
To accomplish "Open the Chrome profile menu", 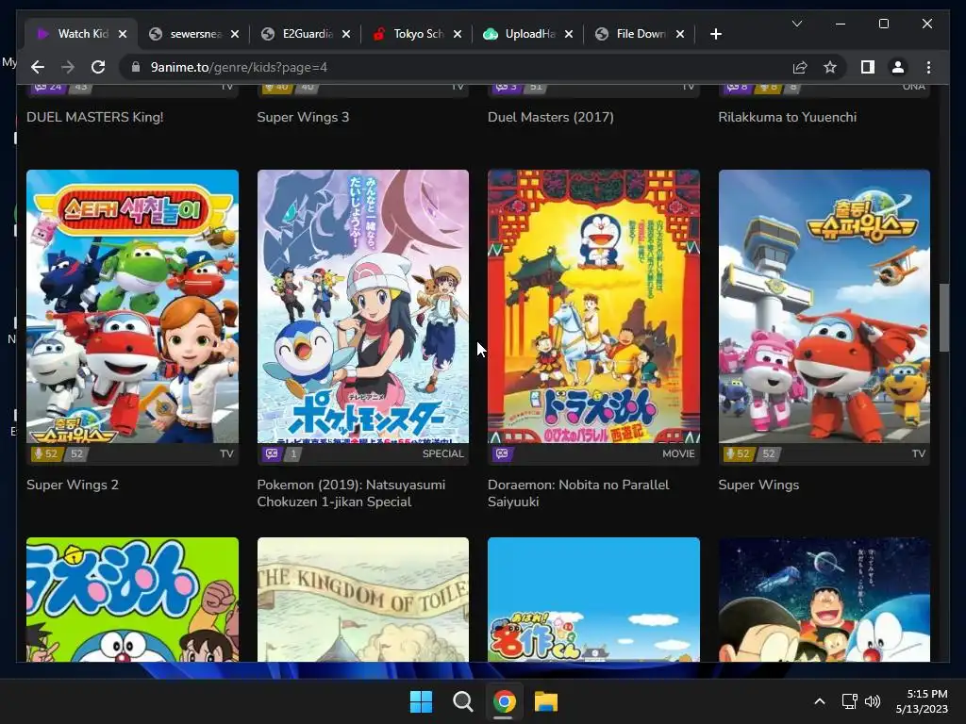I will coord(898,67).
